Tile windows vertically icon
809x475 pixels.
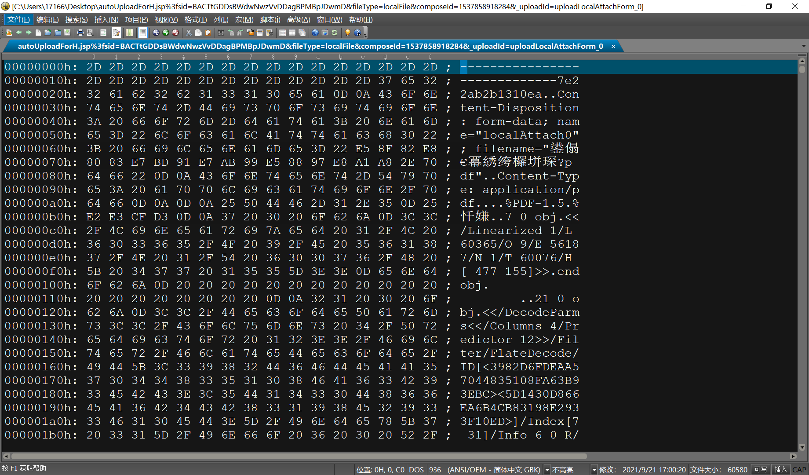(292, 33)
